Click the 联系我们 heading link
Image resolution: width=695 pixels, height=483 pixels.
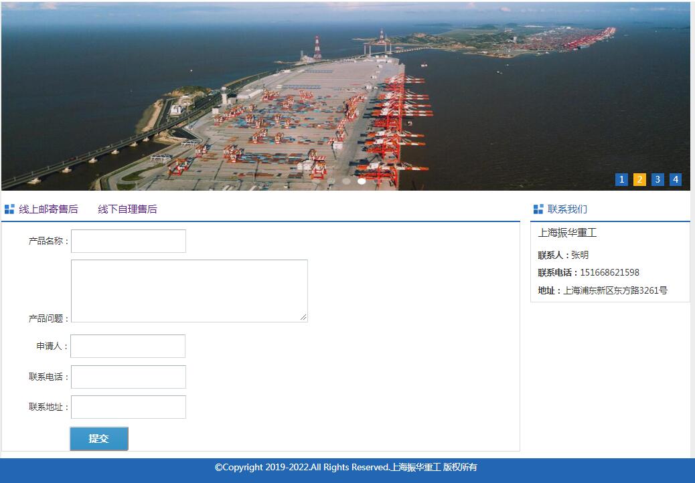pyautogui.click(x=567, y=209)
